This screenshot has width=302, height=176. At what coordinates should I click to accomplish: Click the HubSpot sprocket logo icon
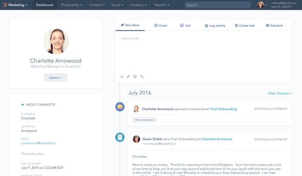[5, 5]
